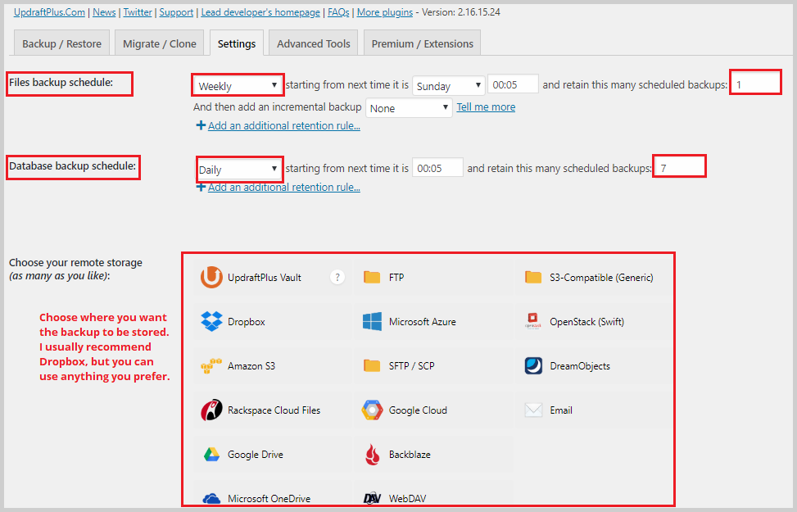Open the UpdraftPlus Vault help question mark
The image size is (797, 512).
coord(337,277)
